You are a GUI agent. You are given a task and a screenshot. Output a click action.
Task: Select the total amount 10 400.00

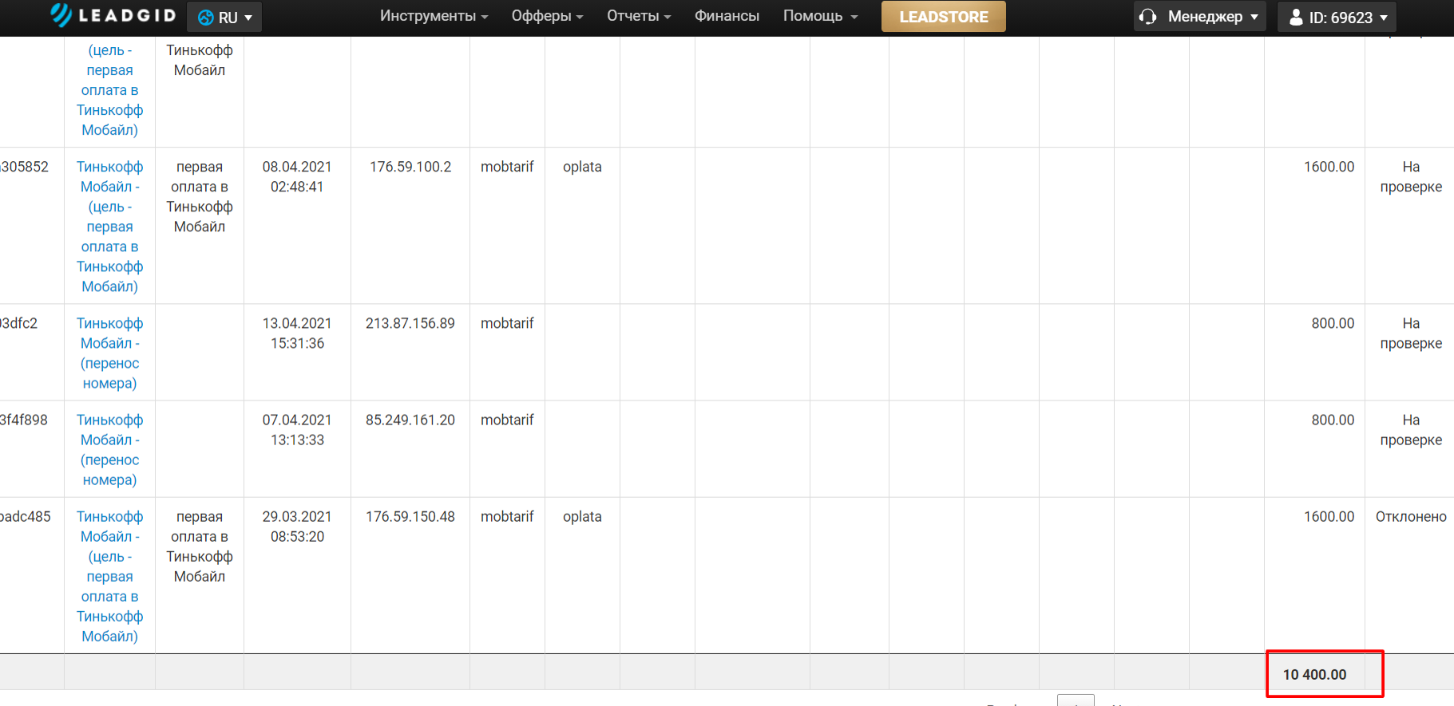1314,674
